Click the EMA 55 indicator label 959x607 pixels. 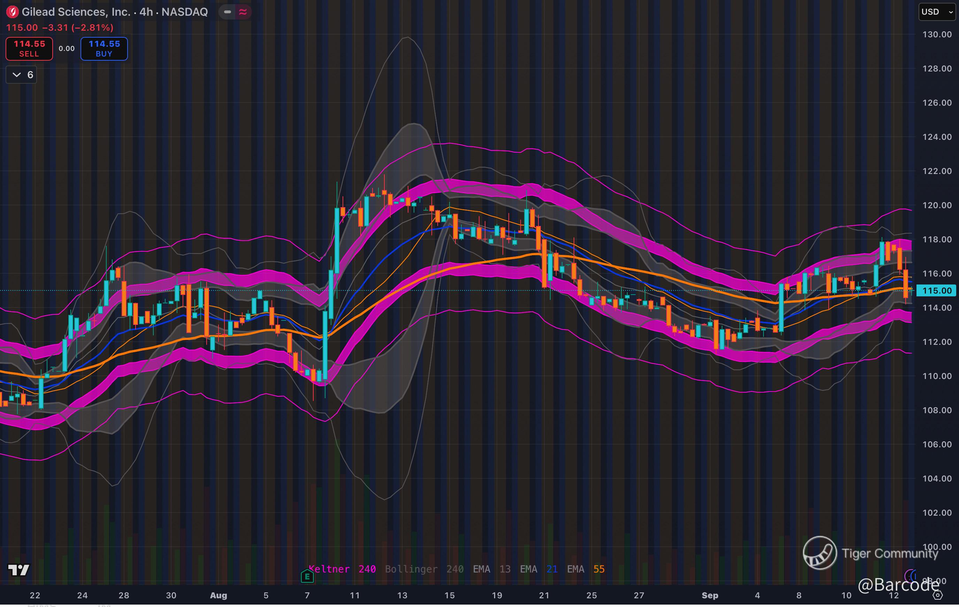pyautogui.click(x=585, y=569)
